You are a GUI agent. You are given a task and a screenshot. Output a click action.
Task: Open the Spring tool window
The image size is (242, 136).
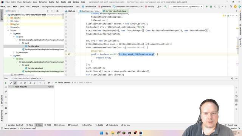pos(125,125)
